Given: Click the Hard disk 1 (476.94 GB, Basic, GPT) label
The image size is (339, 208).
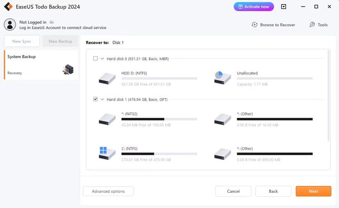Looking at the screenshot, I should [x=137, y=99].
